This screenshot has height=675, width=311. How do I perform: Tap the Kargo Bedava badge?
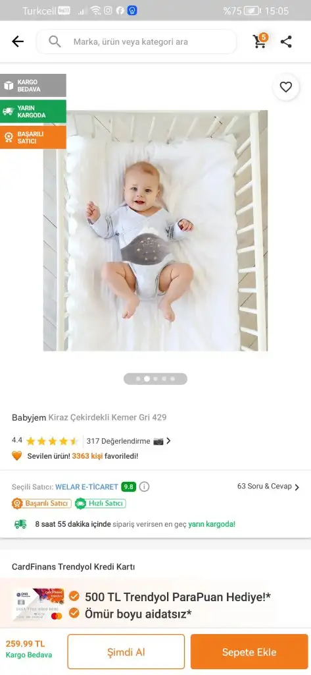[x=33, y=85]
